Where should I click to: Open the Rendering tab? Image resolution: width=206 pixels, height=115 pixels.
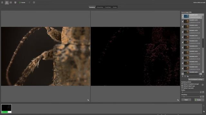click(x=92, y=7)
